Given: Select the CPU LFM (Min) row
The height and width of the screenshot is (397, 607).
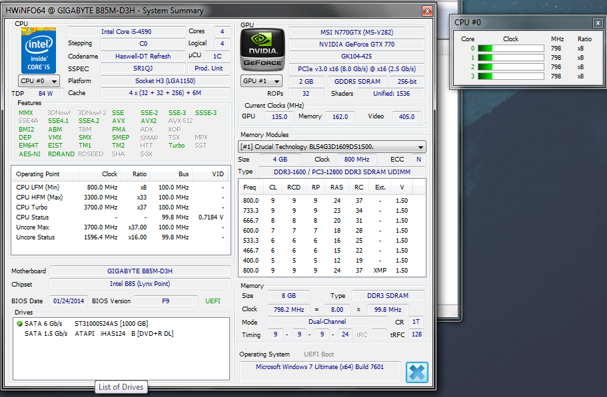Looking at the screenshot, I should (x=120, y=188).
